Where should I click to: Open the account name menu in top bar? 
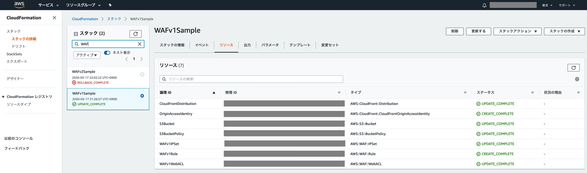pyautogui.click(x=513, y=5)
